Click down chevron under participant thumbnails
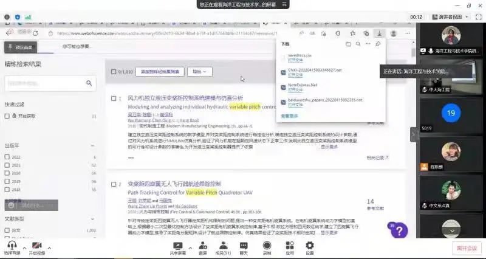 [452, 231]
